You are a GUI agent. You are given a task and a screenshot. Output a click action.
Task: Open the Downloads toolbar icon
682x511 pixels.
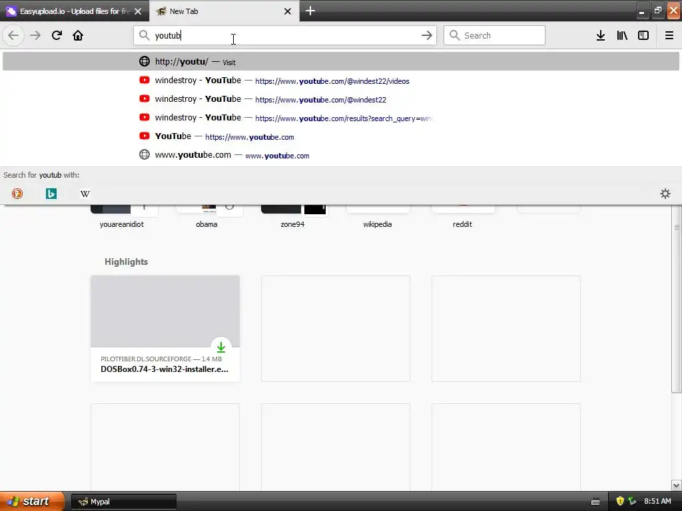pyautogui.click(x=600, y=35)
